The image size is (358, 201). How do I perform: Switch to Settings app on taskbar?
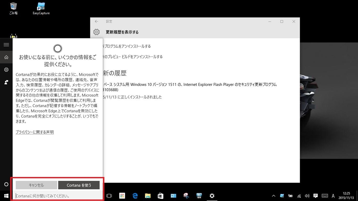212,196
